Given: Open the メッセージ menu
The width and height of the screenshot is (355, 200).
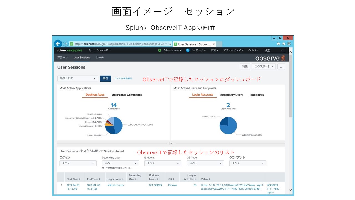Looking at the screenshot, I should pyautogui.click(x=198, y=50).
